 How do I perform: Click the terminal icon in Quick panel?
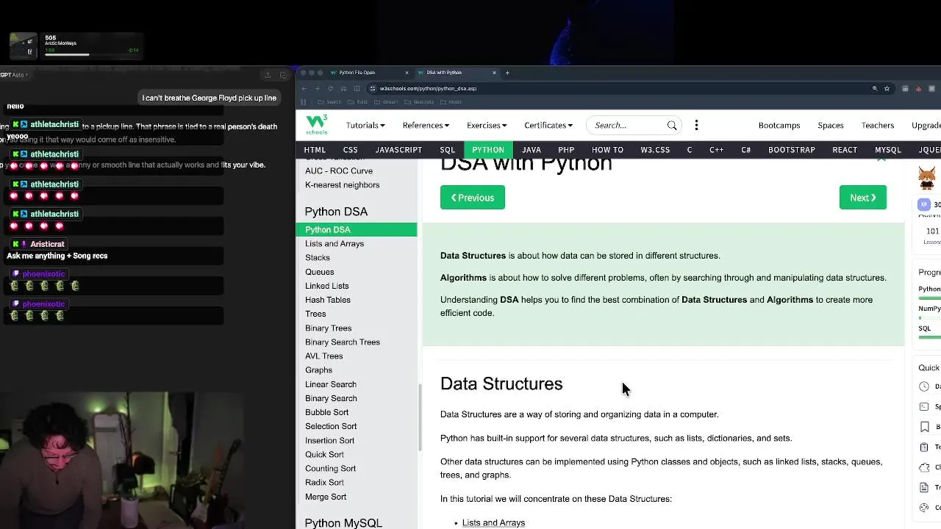924,406
